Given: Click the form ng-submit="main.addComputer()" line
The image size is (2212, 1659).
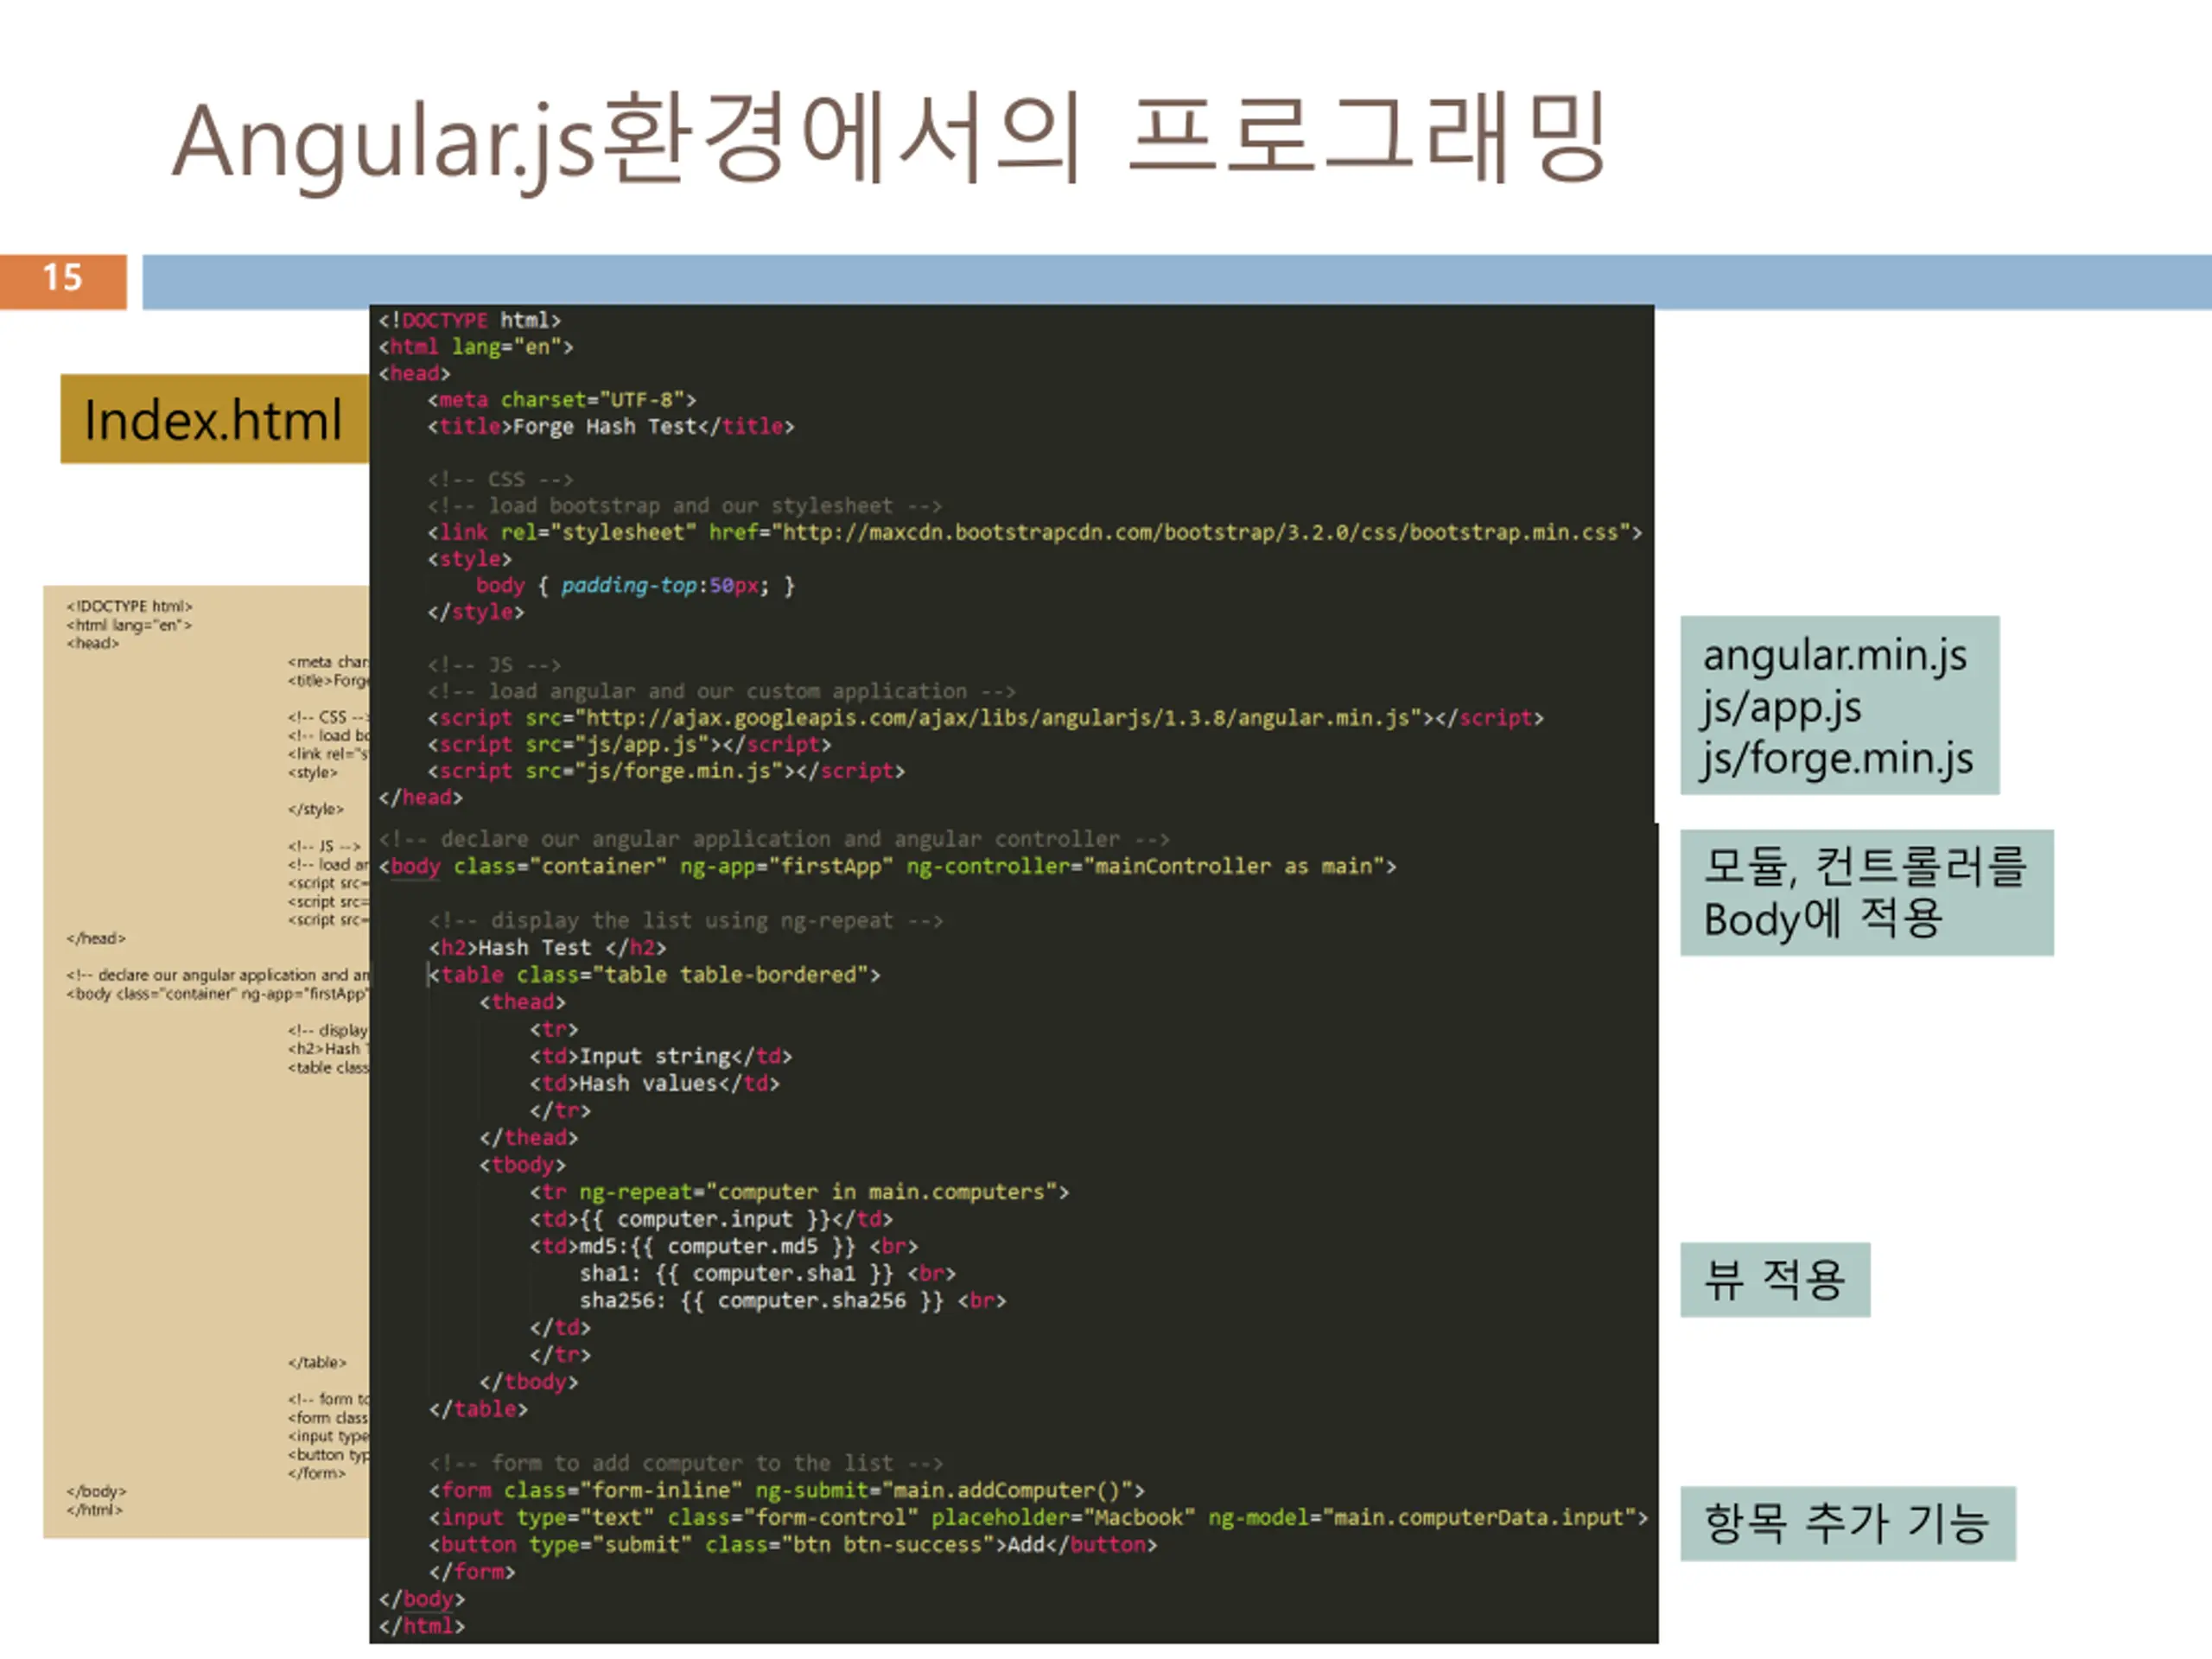Looking at the screenshot, I should coord(786,1491).
